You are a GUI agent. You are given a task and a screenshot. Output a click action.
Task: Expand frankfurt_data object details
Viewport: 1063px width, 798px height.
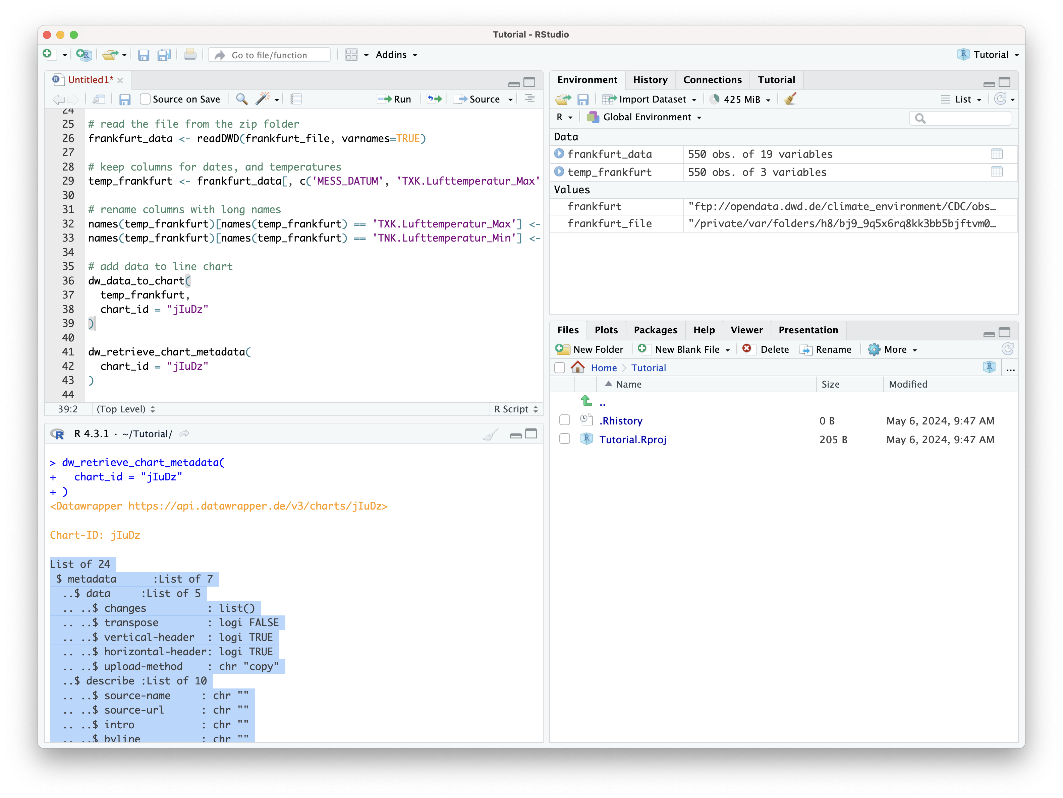559,154
